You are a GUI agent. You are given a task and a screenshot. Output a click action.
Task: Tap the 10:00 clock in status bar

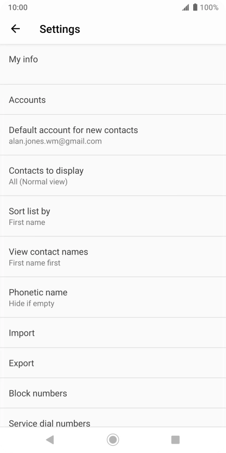(18, 7)
